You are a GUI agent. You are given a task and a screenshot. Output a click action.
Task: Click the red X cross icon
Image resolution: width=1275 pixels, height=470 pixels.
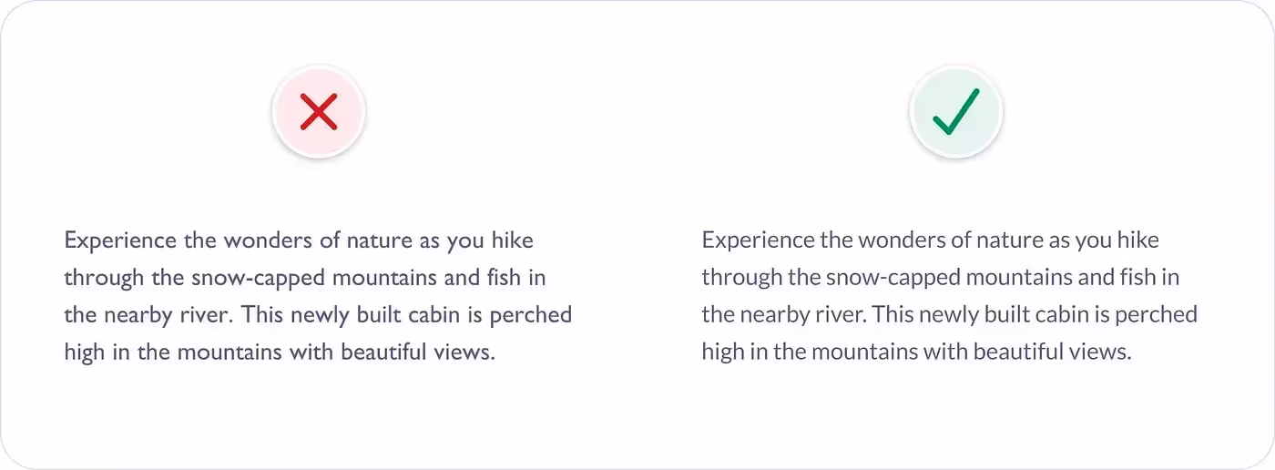(319, 112)
